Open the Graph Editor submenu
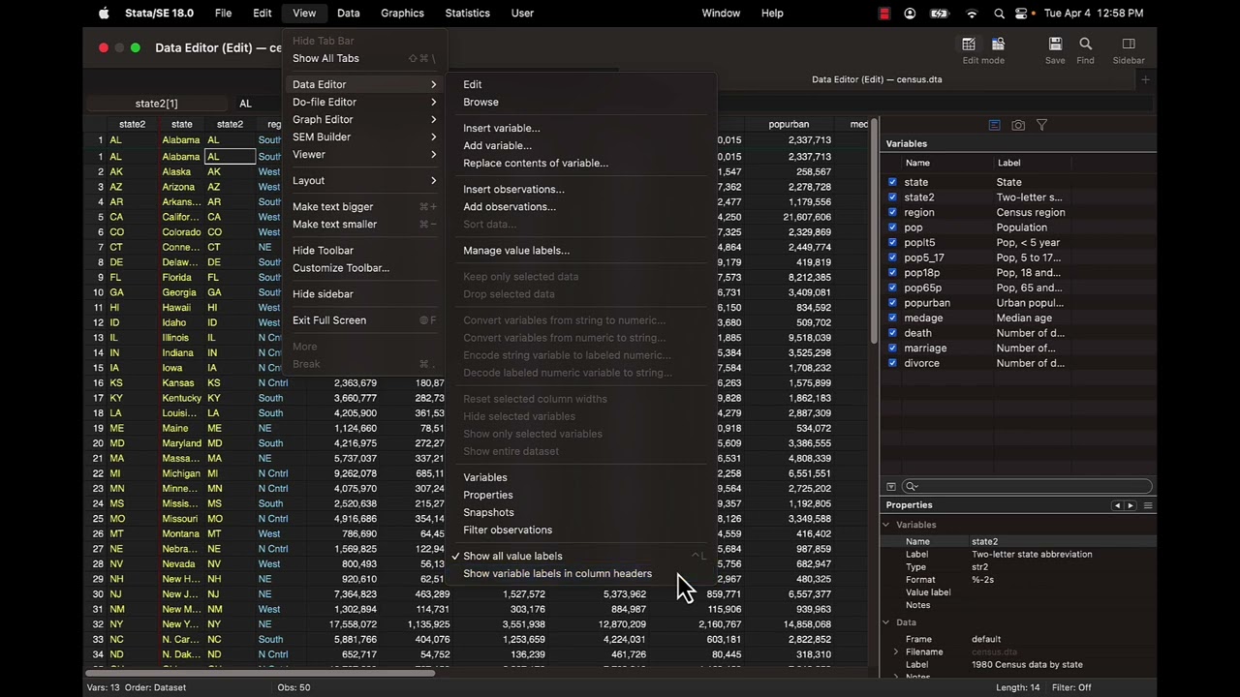Screen dimensions: 1240x697 364,119
